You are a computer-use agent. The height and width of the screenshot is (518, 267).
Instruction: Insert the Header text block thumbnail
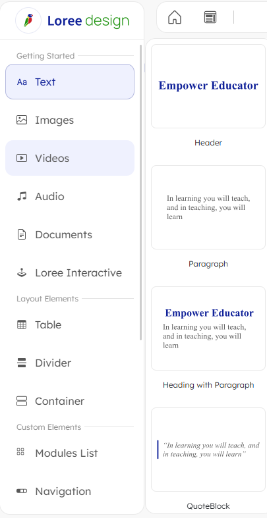pos(208,86)
